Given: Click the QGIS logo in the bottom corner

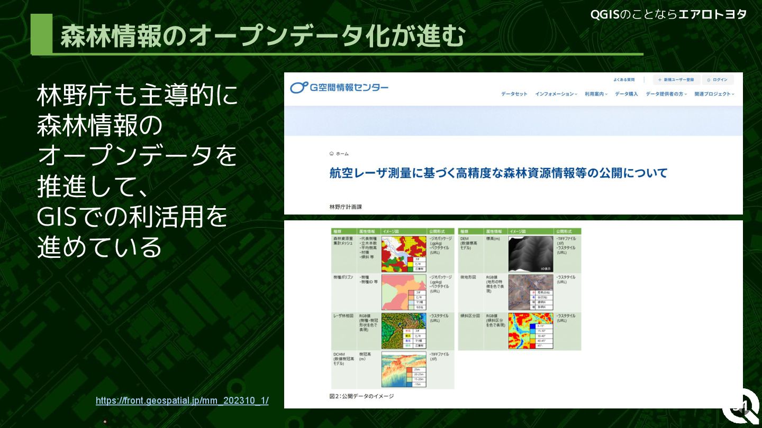Looking at the screenshot, I should point(741,407).
